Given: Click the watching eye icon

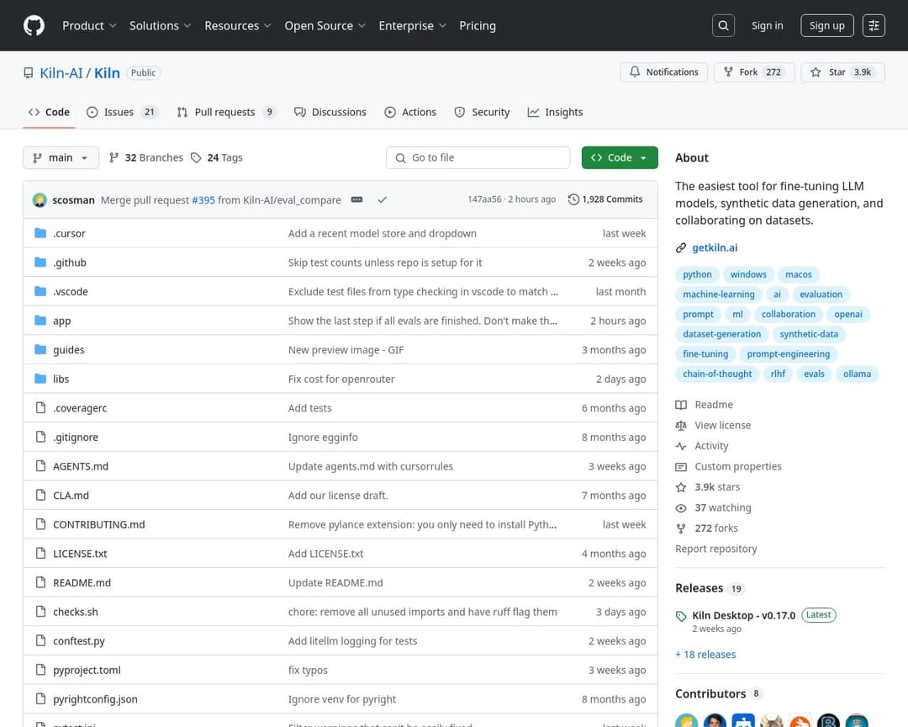Looking at the screenshot, I should (681, 508).
